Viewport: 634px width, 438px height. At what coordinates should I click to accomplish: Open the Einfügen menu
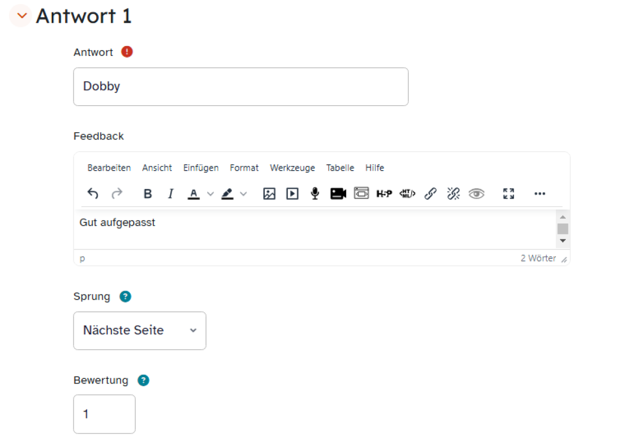point(201,168)
